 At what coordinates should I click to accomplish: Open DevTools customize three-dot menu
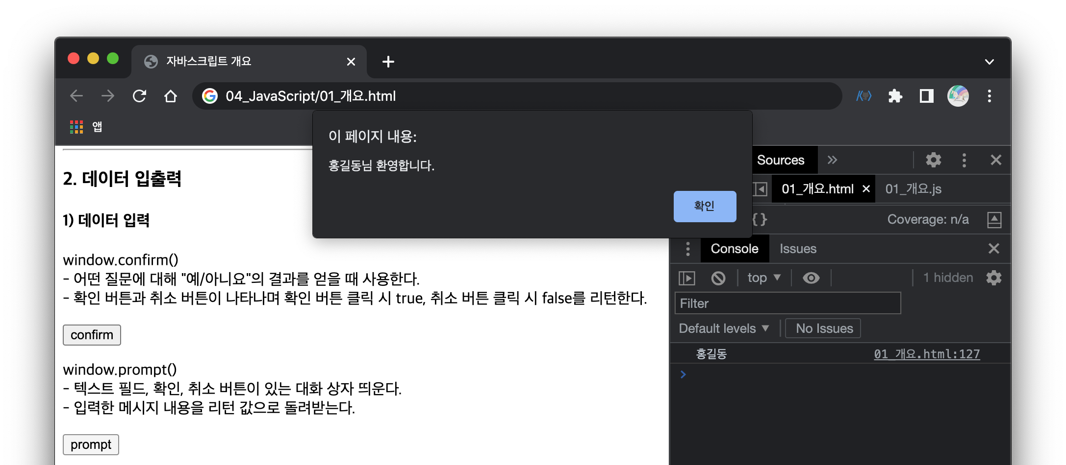click(x=964, y=160)
